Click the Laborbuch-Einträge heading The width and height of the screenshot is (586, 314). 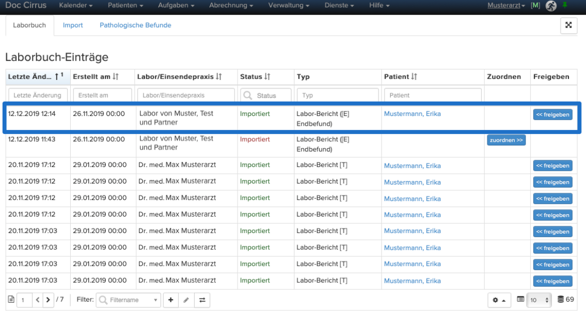point(57,57)
